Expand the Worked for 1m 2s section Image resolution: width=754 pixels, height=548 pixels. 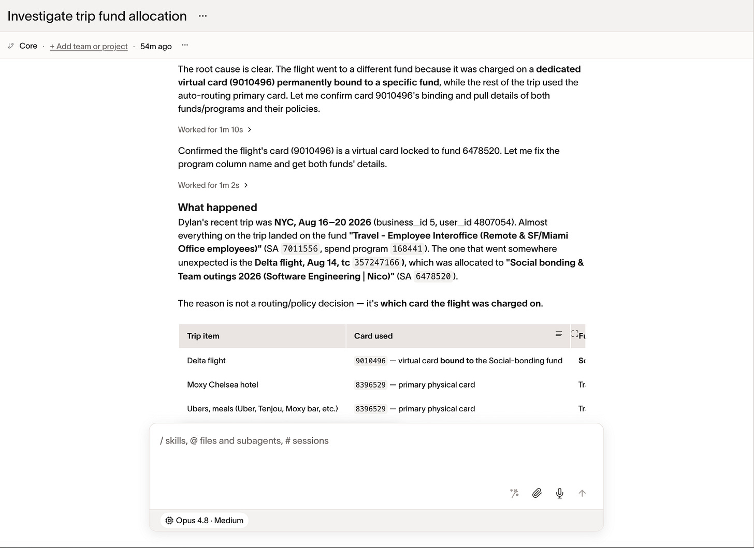point(213,185)
